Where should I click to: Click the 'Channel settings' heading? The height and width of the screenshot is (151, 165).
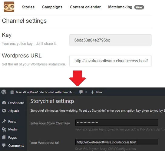[x=24, y=21]
